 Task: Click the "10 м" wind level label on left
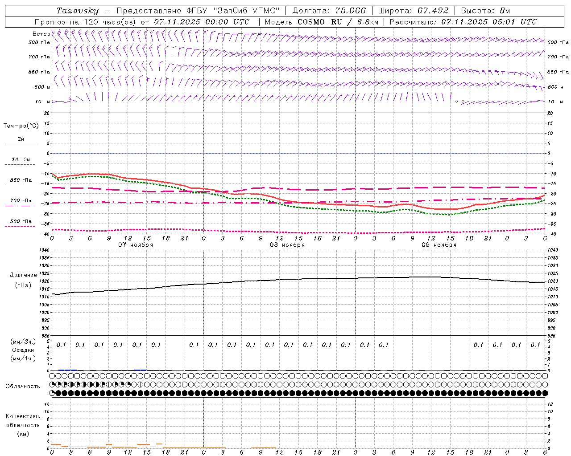[x=42, y=102]
